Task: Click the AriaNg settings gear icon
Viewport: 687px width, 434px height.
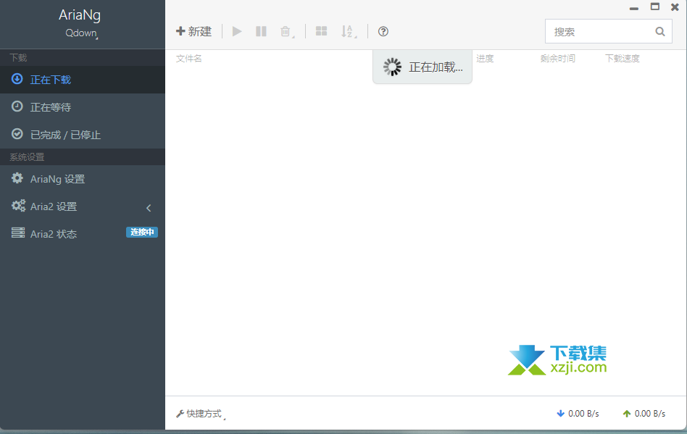Action: pyautogui.click(x=17, y=178)
